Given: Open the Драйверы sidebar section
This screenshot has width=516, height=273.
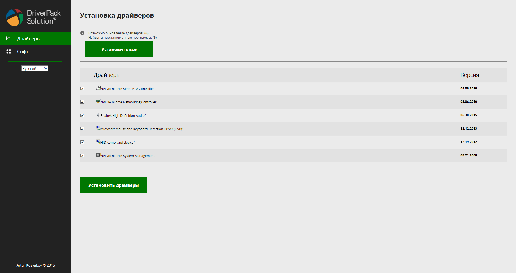Looking at the screenshot, I should [x=36, y=39].
